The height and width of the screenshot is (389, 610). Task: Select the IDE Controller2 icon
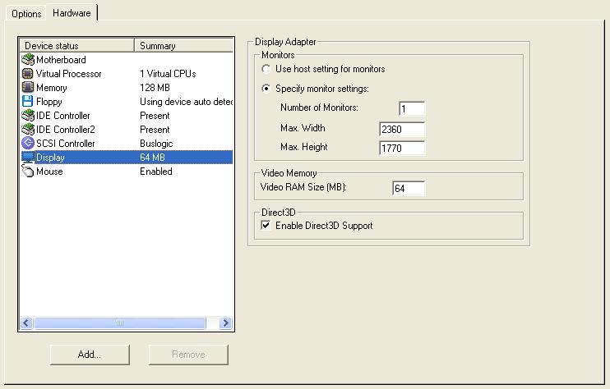point(28,130)
